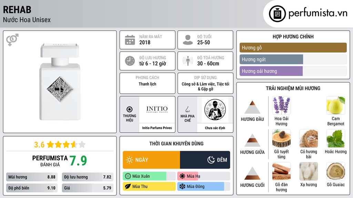Click the dark Đêm nighttime segment
The image size is (353, 198).
tap(205, 160)
